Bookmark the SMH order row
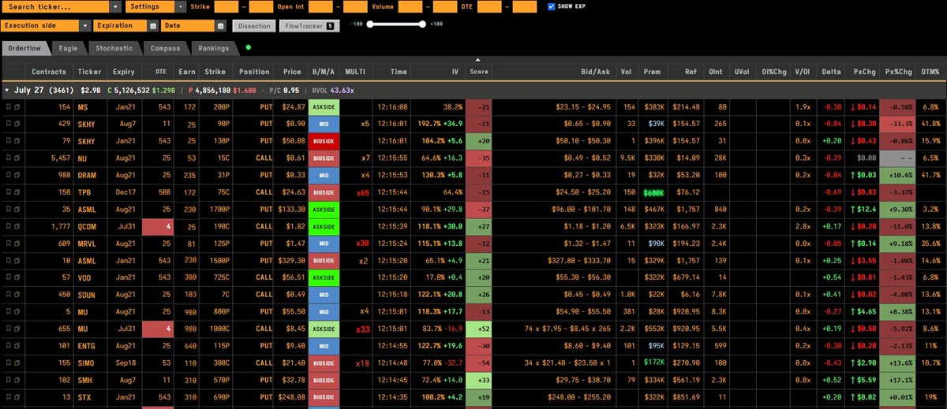The height and width of the screenshot is (409, 947). [8, 381]
